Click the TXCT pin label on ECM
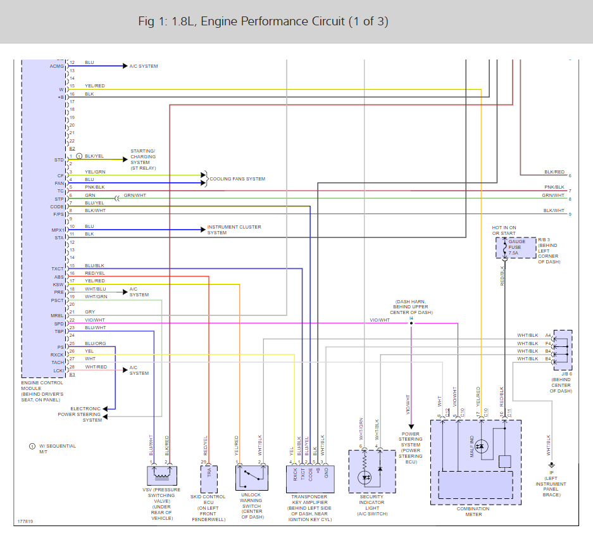This screenshot has width=593, height=535. click(x=58, y=269)
